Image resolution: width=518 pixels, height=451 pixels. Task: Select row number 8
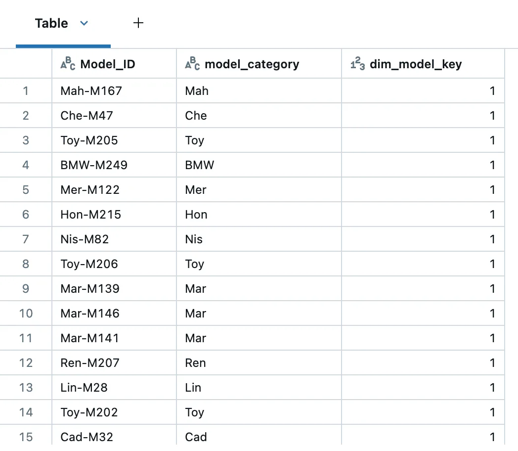coord(26,264)
